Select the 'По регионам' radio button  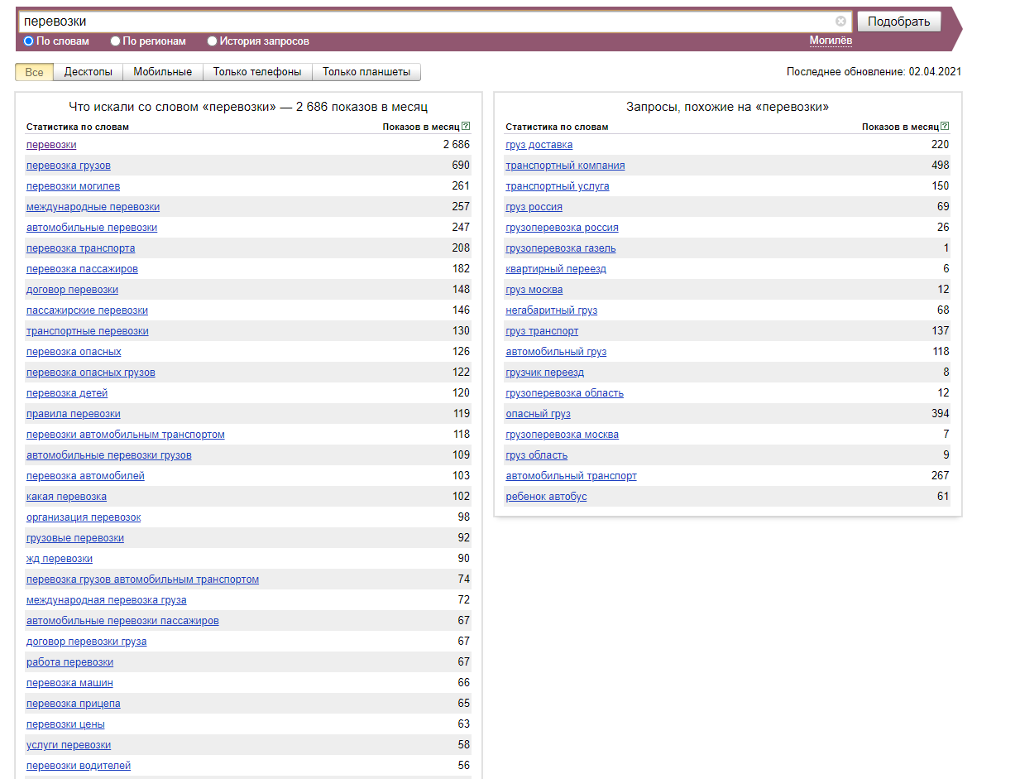[x=116, y=41]
